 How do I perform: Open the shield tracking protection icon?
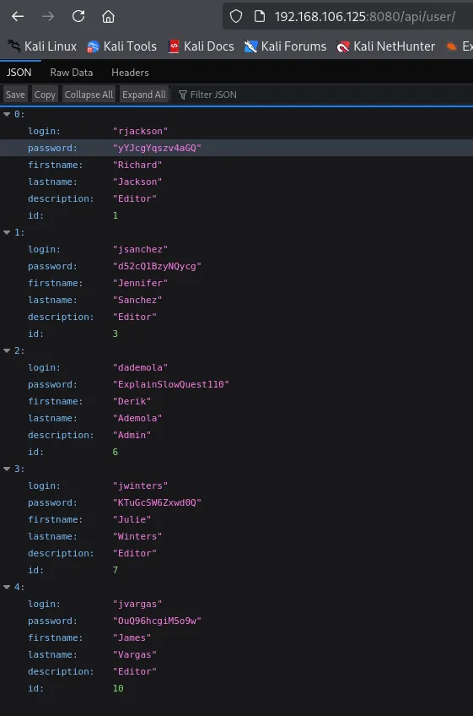[236, 16]
